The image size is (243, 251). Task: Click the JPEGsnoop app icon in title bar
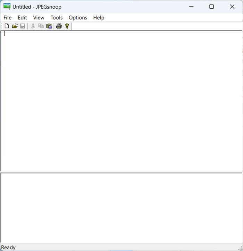(7, 7)
